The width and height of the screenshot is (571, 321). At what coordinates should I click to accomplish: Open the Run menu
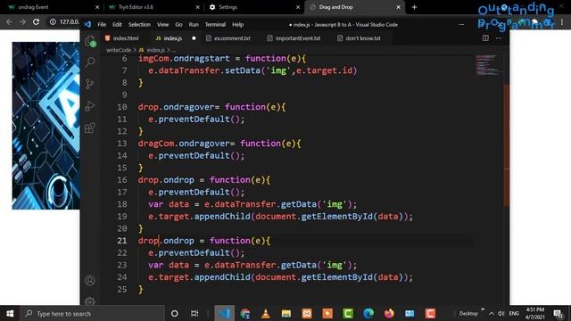(x=194, y=24)
